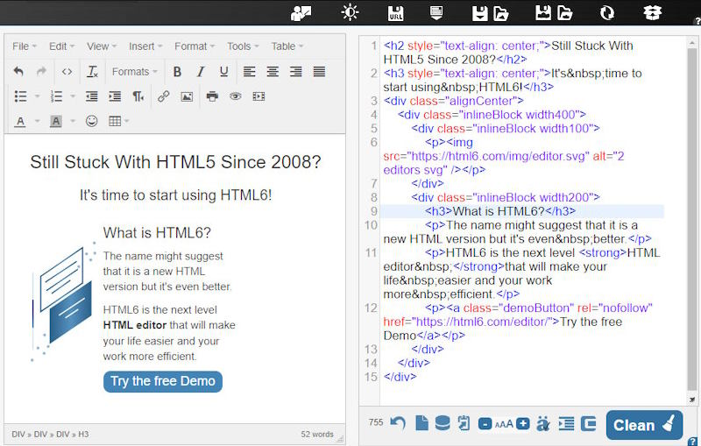701x446 pixels.
Task: Open the Table menu
Action: (287, 46)
